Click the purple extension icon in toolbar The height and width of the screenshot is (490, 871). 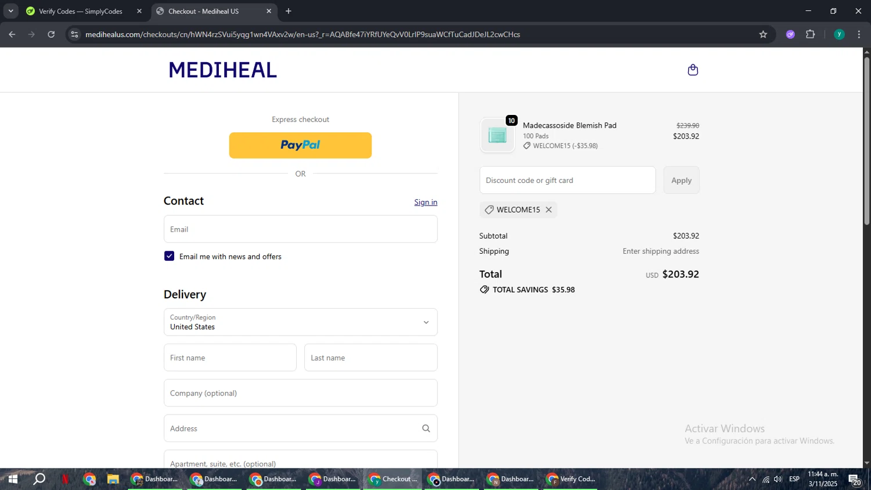click(790, 34)
